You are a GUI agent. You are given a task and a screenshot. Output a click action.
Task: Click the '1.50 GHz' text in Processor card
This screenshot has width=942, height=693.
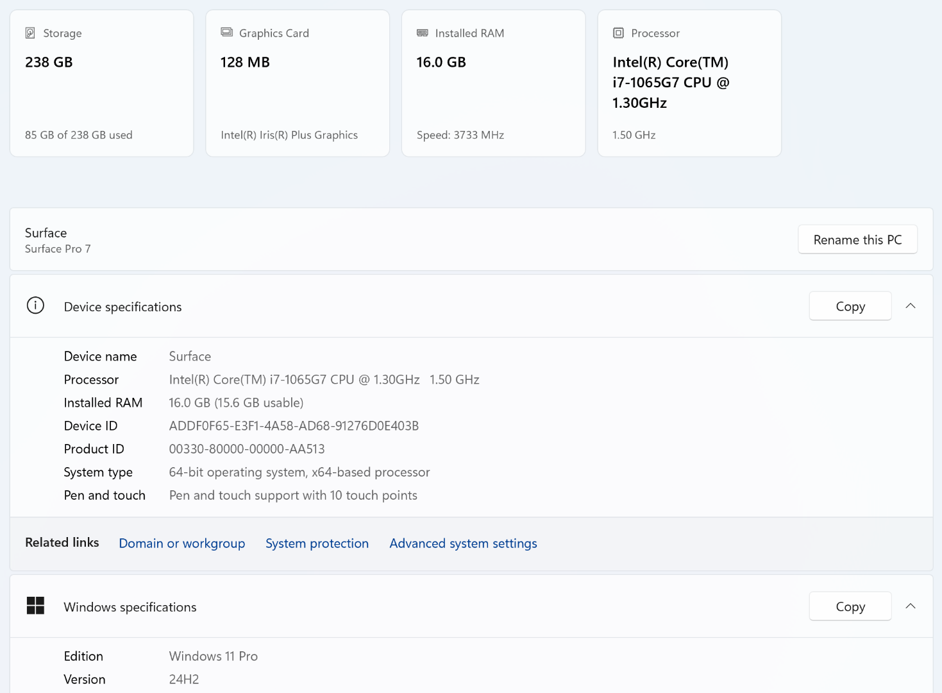(634, 135)
